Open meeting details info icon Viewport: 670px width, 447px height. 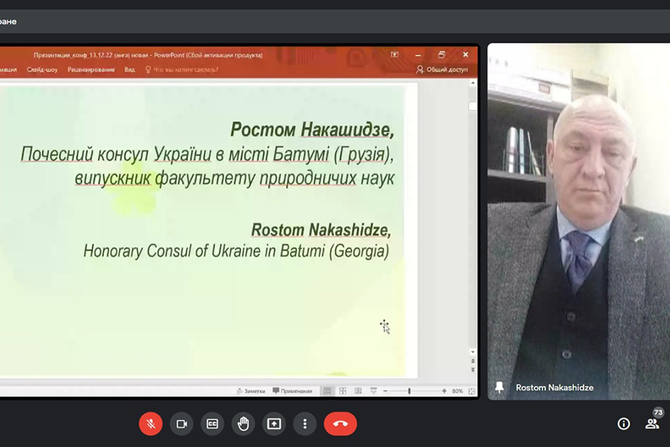[623, 424]
